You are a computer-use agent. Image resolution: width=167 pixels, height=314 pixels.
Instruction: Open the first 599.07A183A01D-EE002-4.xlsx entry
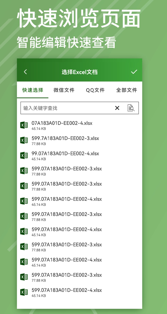pos(67,199)
